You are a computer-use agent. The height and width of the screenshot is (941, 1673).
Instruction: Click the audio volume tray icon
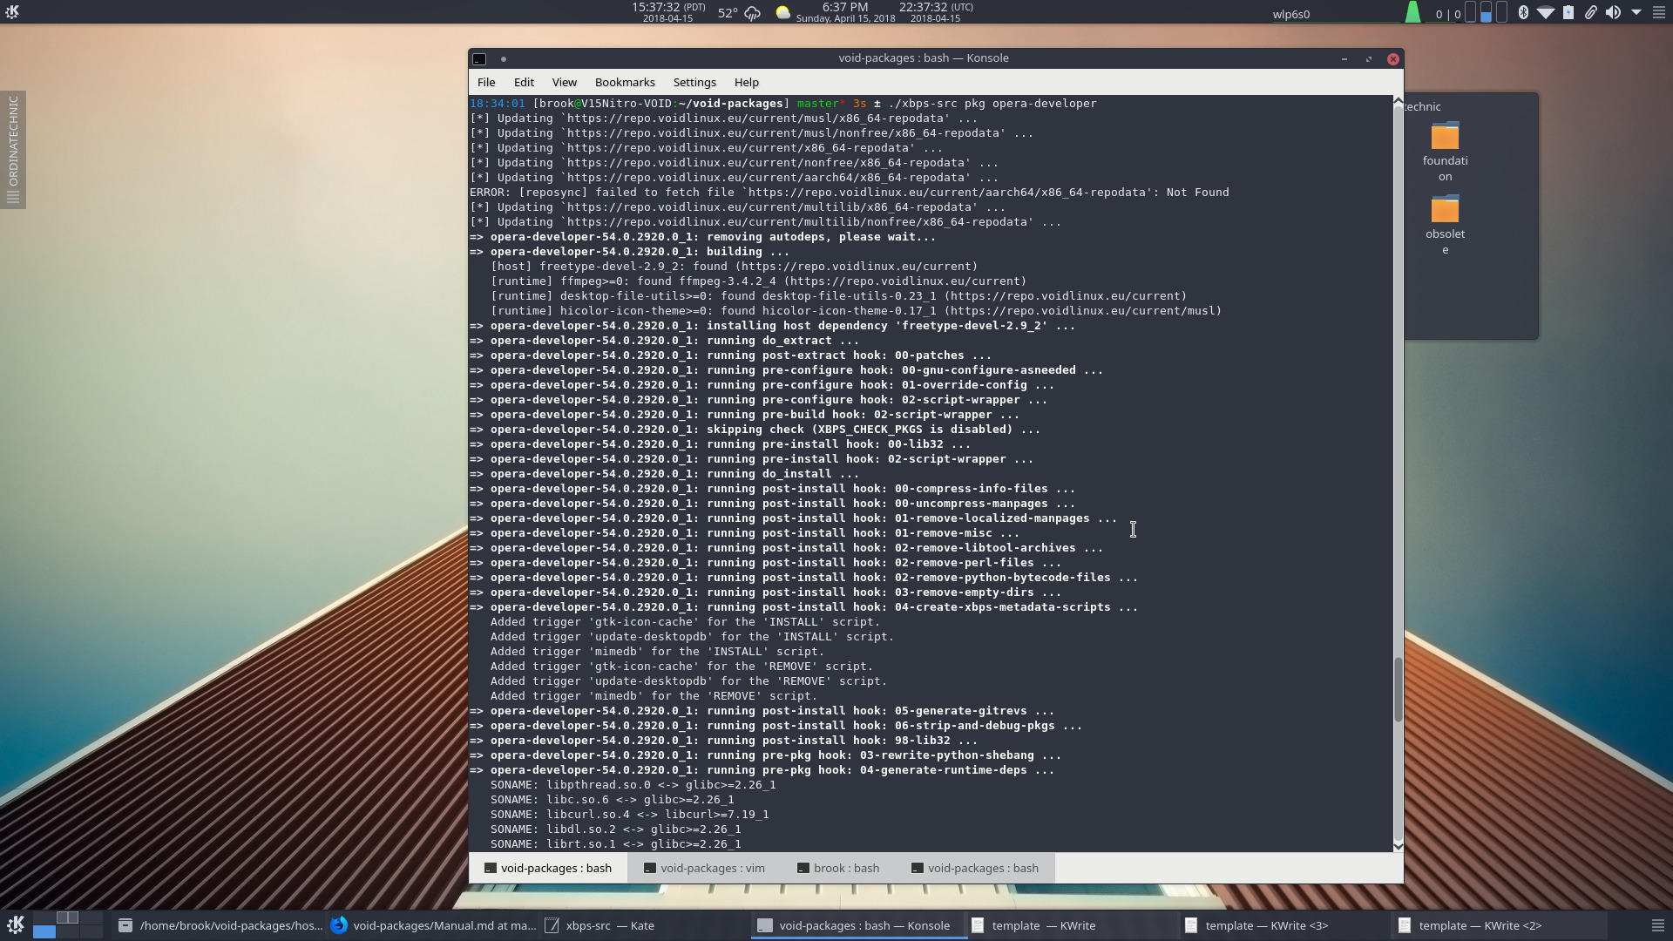point(1613,12)
